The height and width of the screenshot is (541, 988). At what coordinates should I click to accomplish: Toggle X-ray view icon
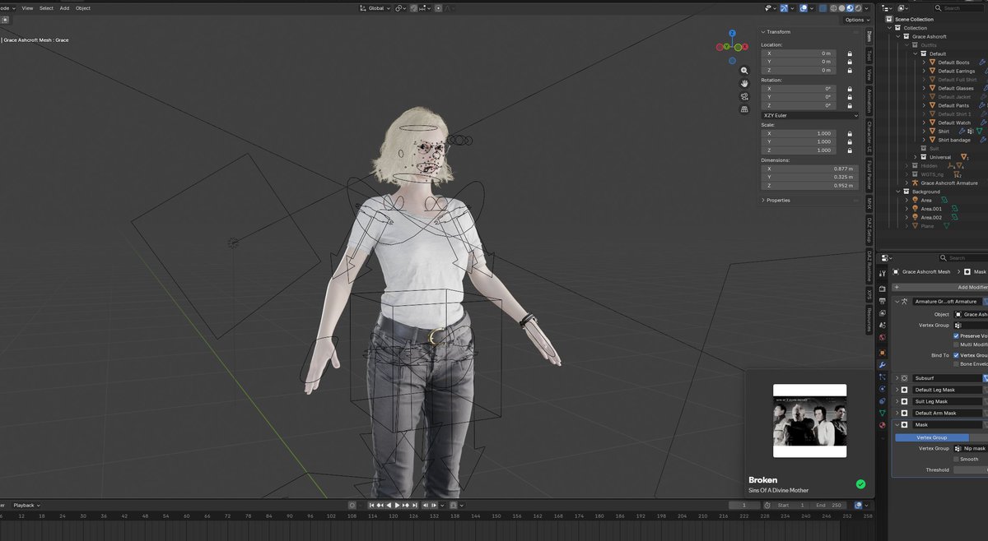pyautogui.click(x=823, y=8)
